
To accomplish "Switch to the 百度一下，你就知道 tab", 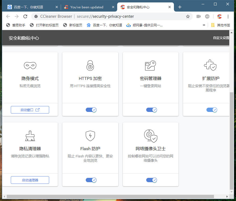I will [x=32, y=7].
